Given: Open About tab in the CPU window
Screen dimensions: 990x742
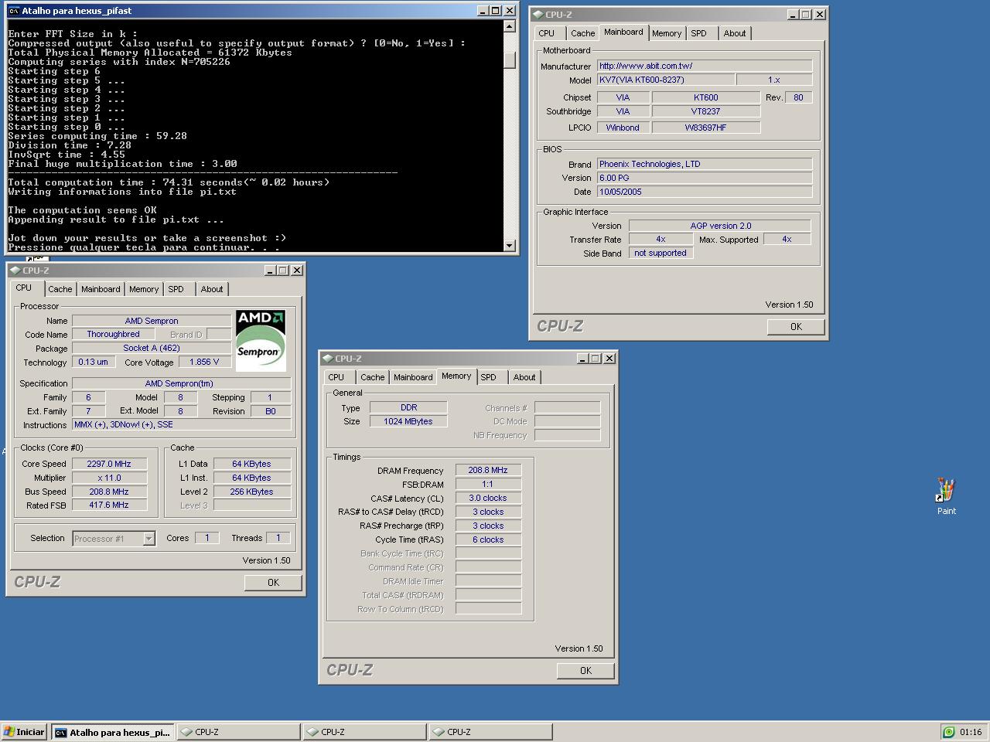Looking at the screenshot, I should (212, 289).
